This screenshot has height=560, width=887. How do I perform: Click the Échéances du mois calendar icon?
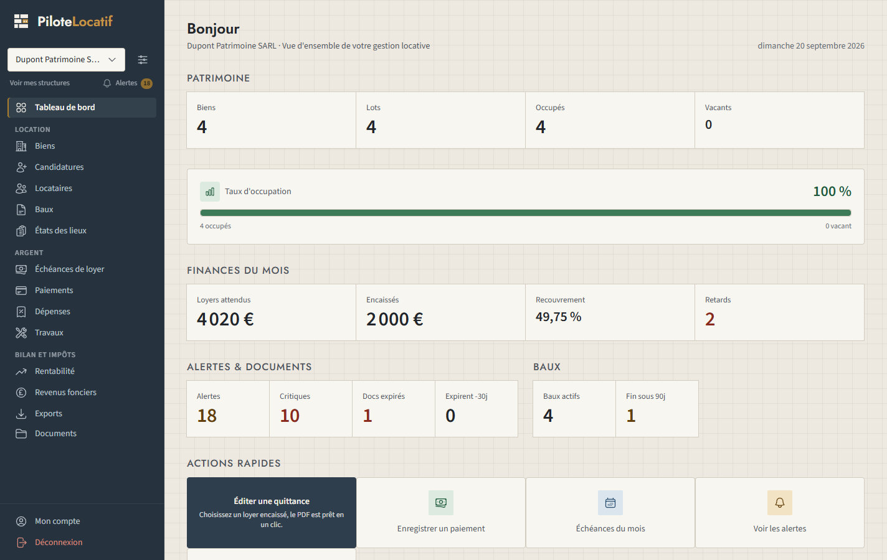point(610,503)
